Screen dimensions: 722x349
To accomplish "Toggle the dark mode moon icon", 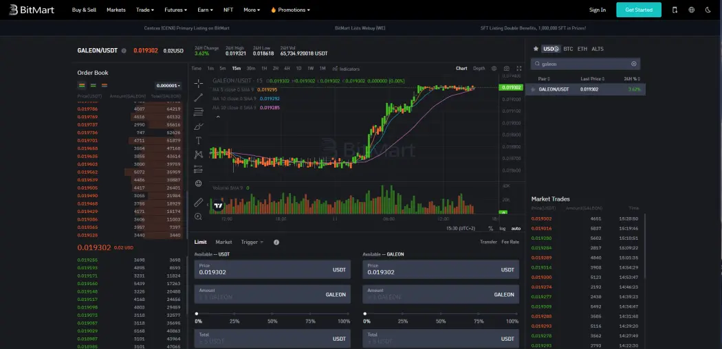I will (708, 10).
